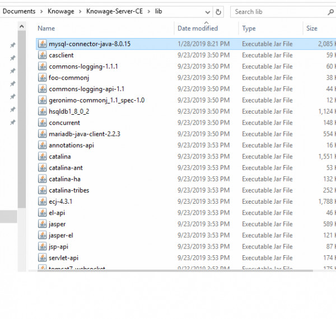The width and height of the screenshot is (336, 319).
Task: Click the catalina-ant jar icon
Action: tap(43, 168)
